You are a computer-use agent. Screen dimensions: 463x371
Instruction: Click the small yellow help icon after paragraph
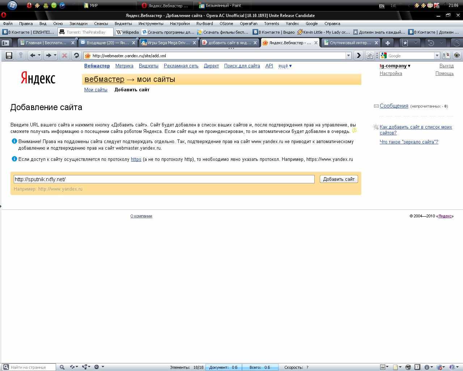click(354, 130)
